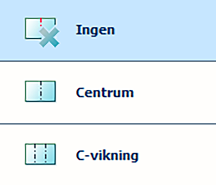Click the right dashed line in the C-vikning icon

tap(46, 154)
